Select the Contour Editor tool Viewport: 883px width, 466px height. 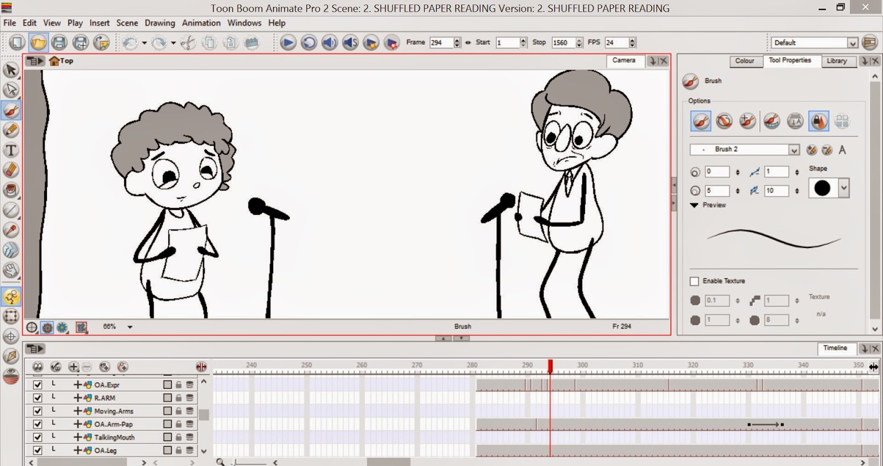pos(11,90)
